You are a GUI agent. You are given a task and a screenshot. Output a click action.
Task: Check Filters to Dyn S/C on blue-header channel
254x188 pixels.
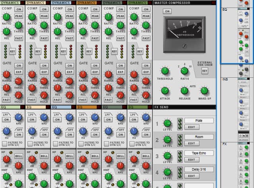(x=55, y=144)
